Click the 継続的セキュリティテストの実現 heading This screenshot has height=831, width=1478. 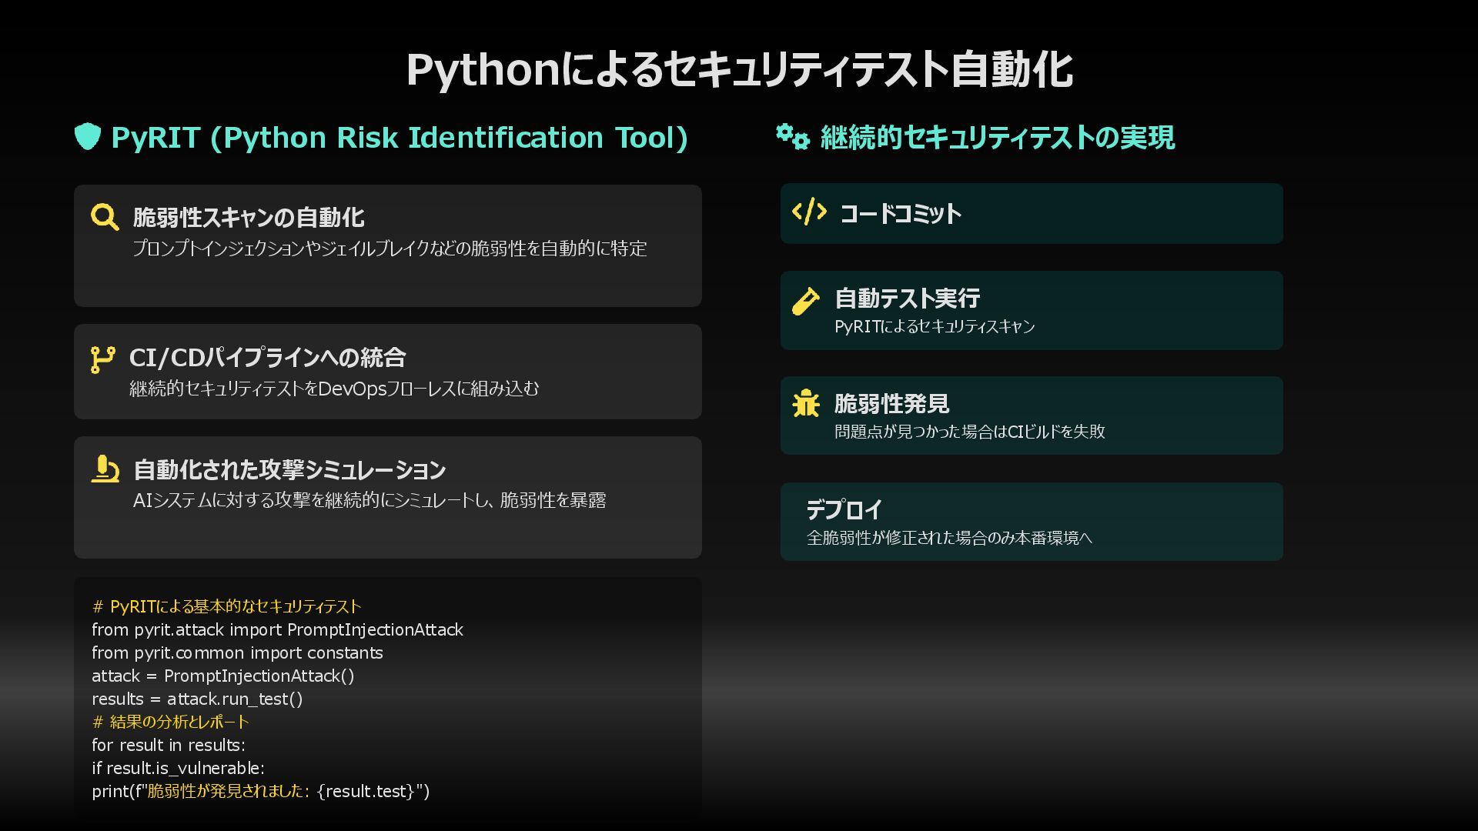point(997,138)
